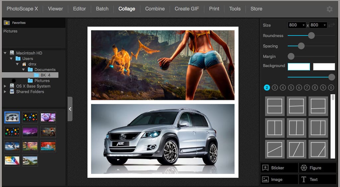Choose middle layout in the bottom diagonal row

click(297, 149)
